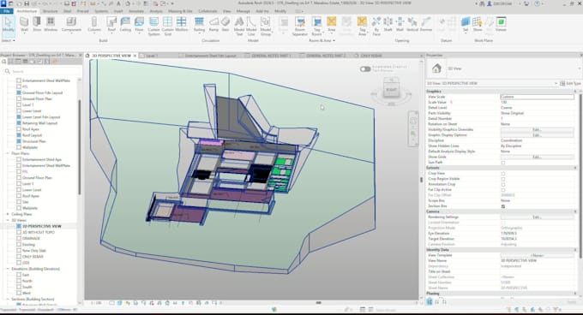Start the Roof tool
Viewport: 583px width, 315px height.
point(111,25)
